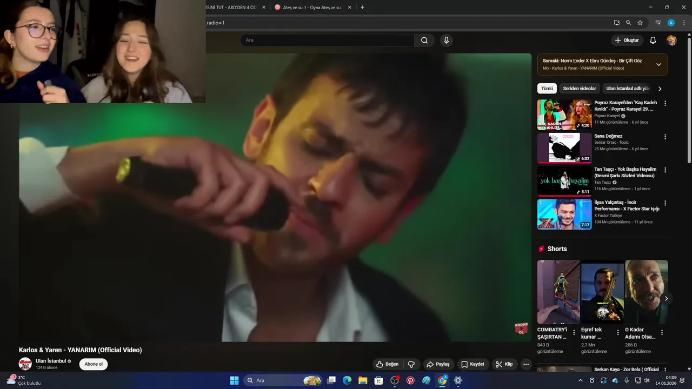This screenshot has width=692, height=389.
Task: Share the video via Paylaş
Action: coord(438,364)
